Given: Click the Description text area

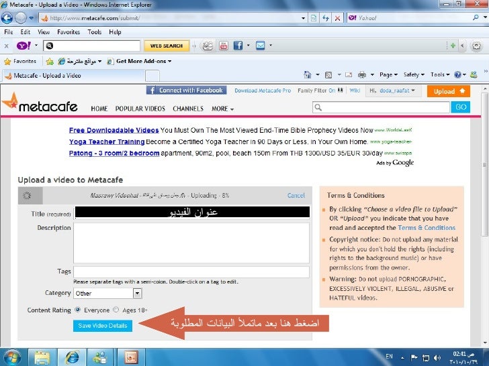Looking at the screenshot, I should point(191,243).
